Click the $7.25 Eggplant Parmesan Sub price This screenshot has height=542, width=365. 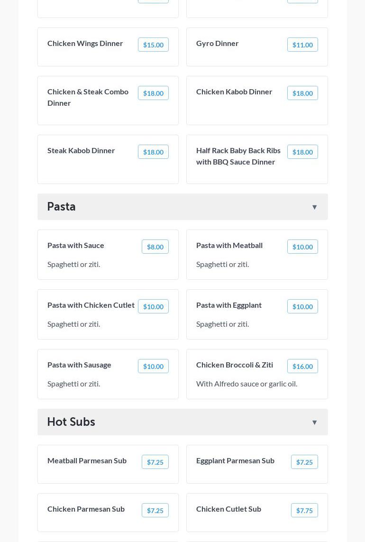pyautogui.click(x=304, y=462)
